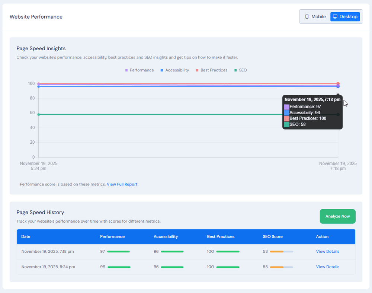Toggle the SEO legend series
This screenshot has width=372, height=293.
click(241, 70)
